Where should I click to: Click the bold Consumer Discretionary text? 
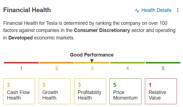102,30
